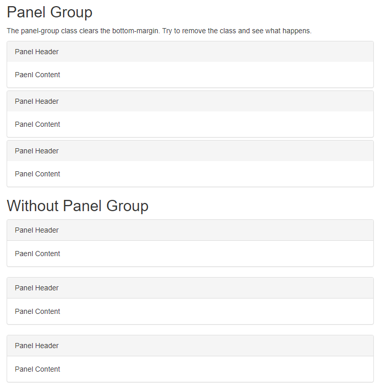Click the "Without Panel Group" heading
This screenshot has width=381, height=388.
(x=78, y=206)
